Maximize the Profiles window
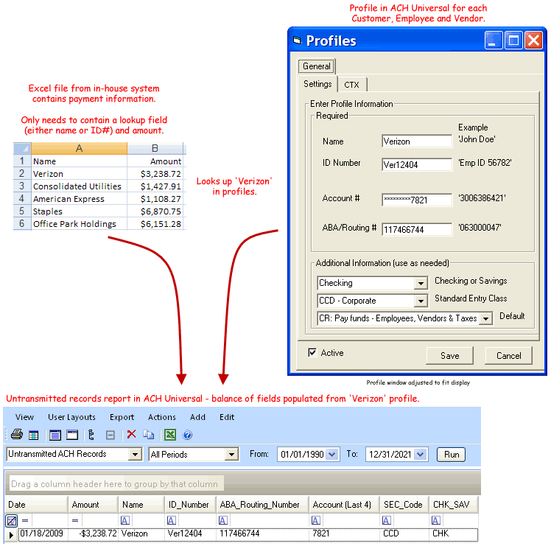This screenshot has height=546, width=551. [513, 41]
